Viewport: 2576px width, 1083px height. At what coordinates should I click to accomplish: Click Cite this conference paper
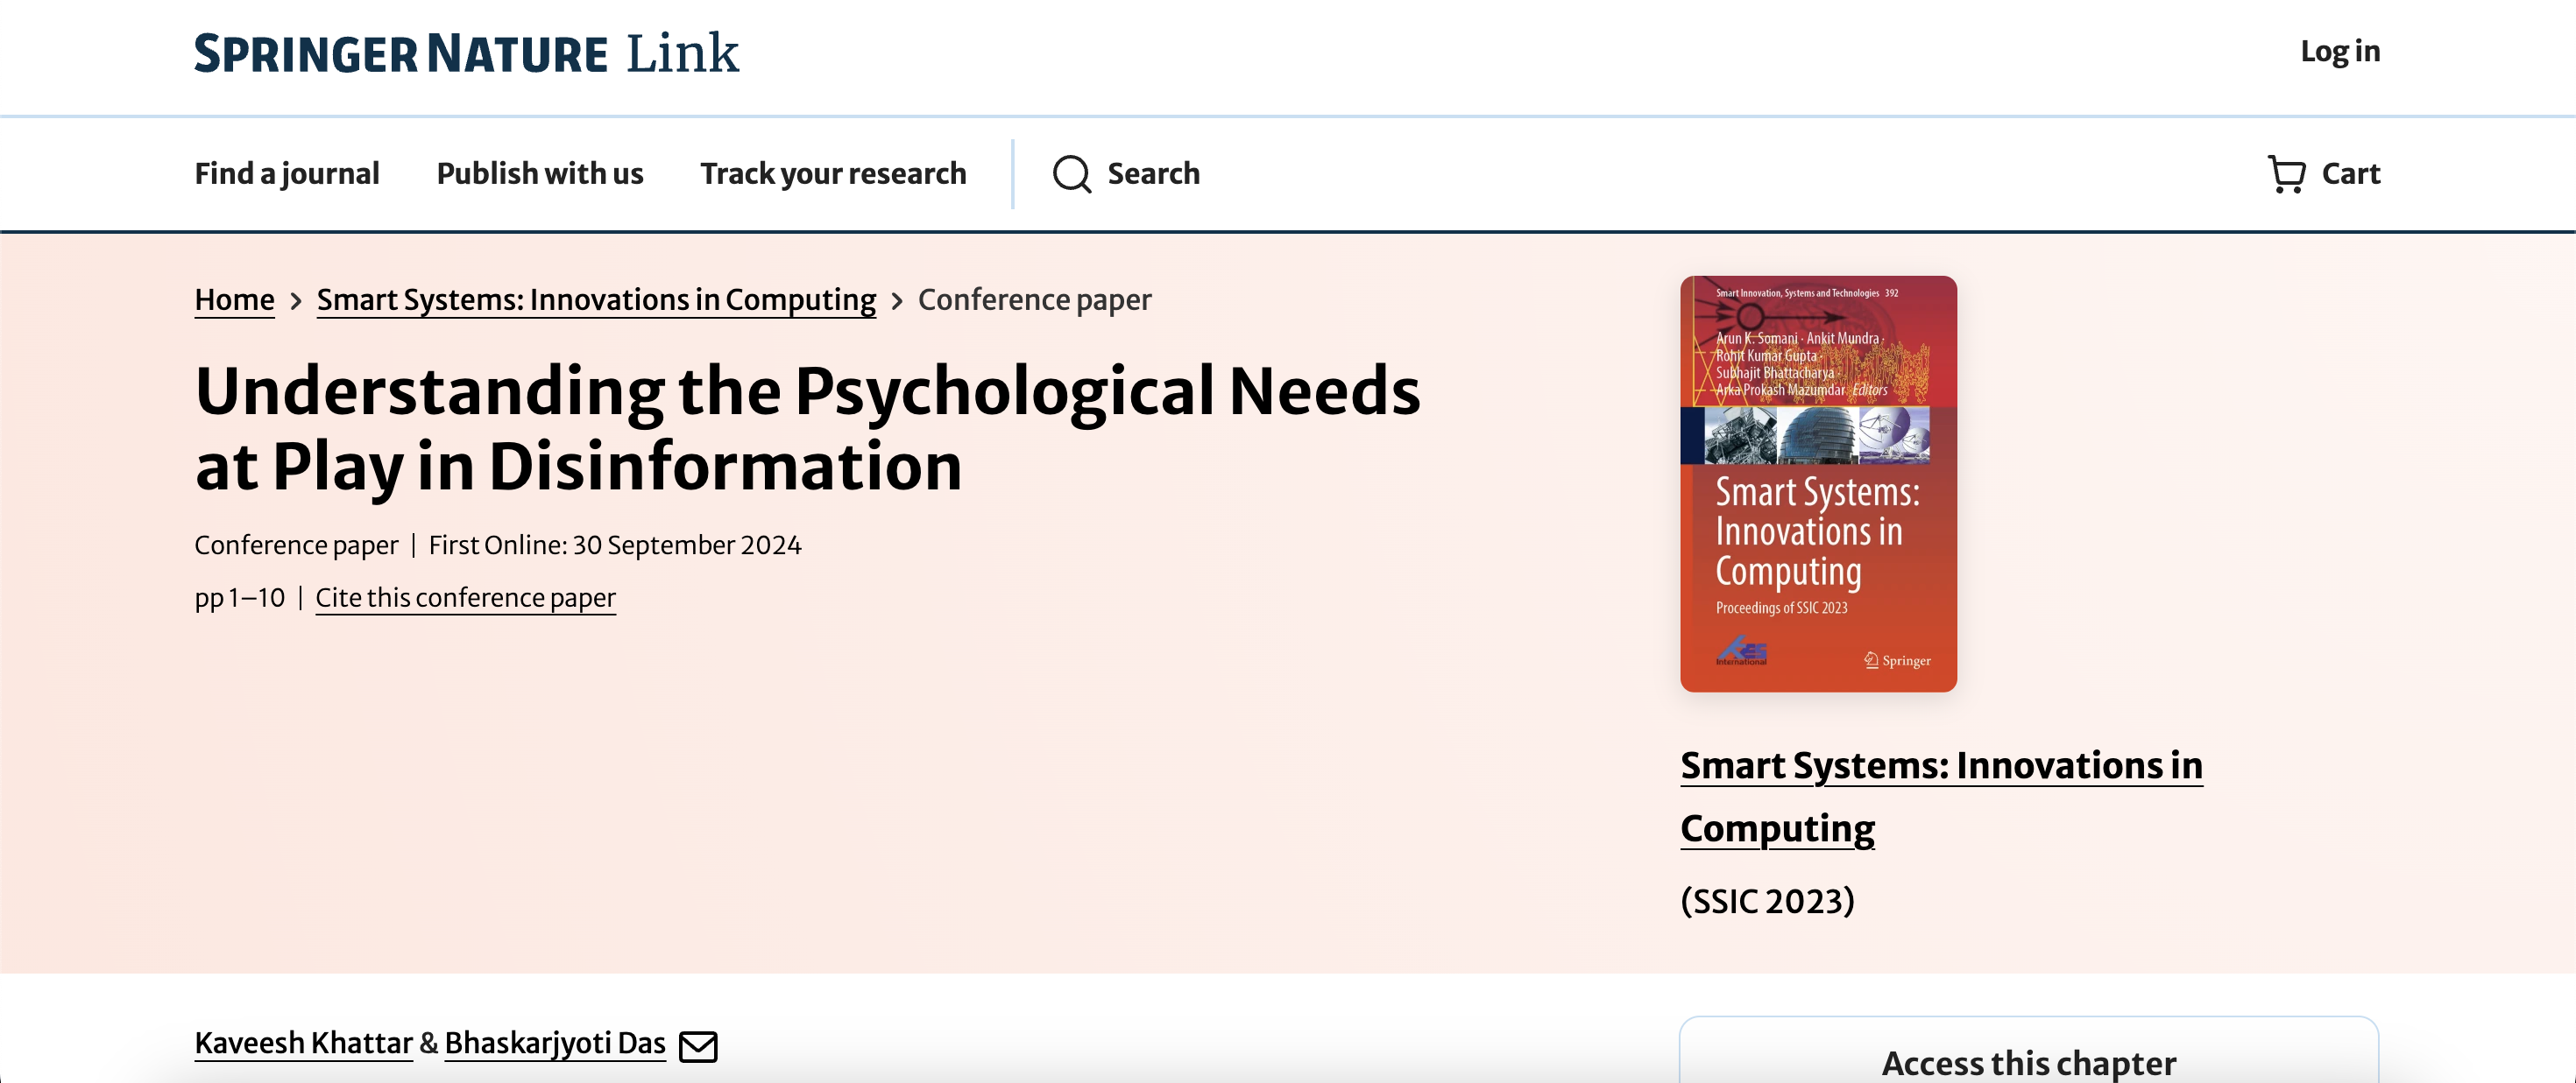(465, 597)
